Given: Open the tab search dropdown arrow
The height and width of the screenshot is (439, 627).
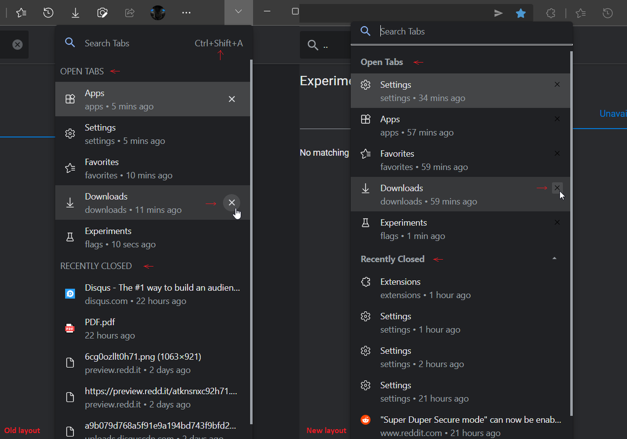Looking at the screenshot, I should 239,13.
